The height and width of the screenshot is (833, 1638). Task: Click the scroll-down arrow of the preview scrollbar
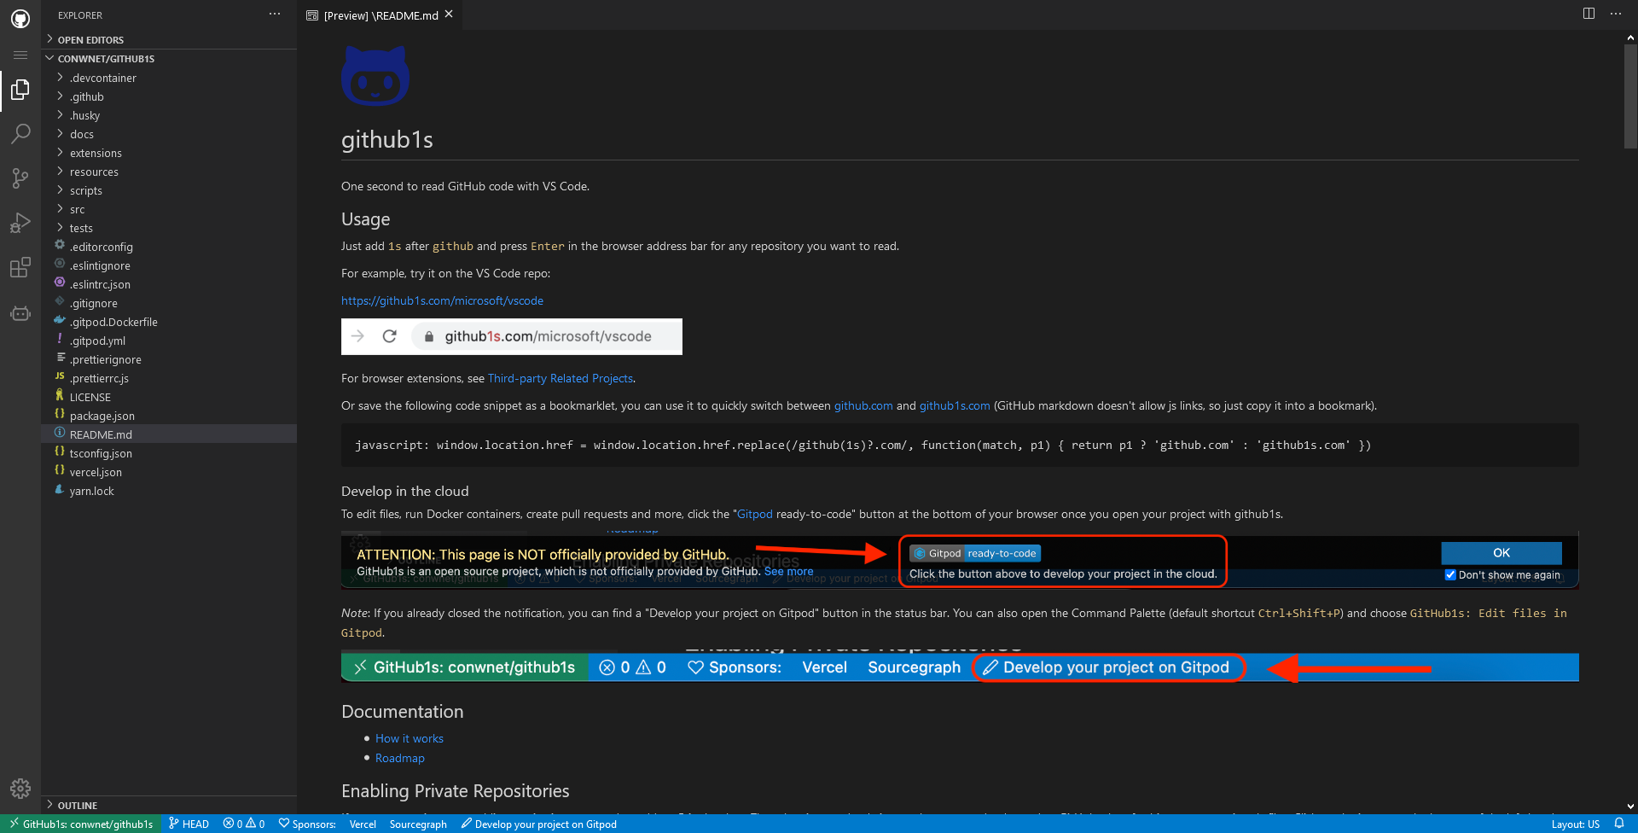[x=1630, y=806]
